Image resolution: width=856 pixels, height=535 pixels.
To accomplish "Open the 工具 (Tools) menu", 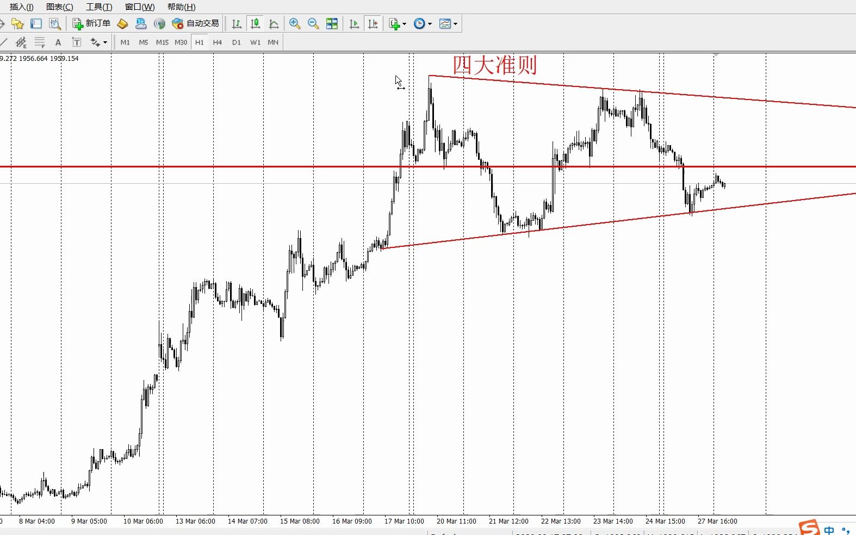I will click(99, 7).
